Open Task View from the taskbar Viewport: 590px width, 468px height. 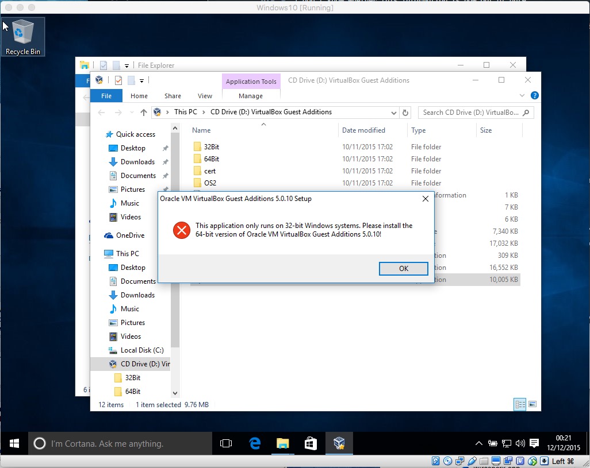(226, 443)
